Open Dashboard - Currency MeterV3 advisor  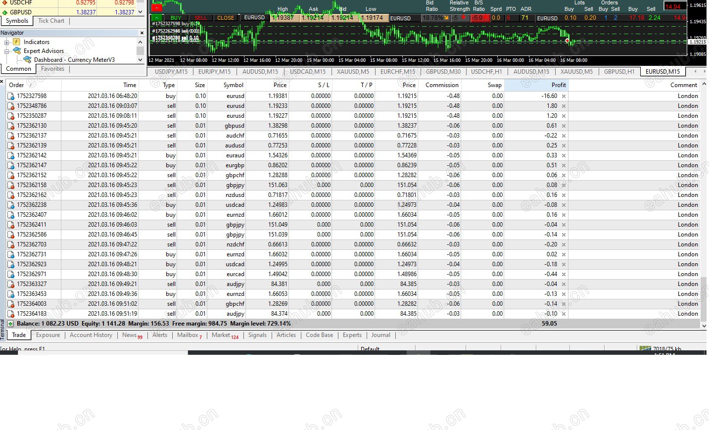tap(74, 60)
